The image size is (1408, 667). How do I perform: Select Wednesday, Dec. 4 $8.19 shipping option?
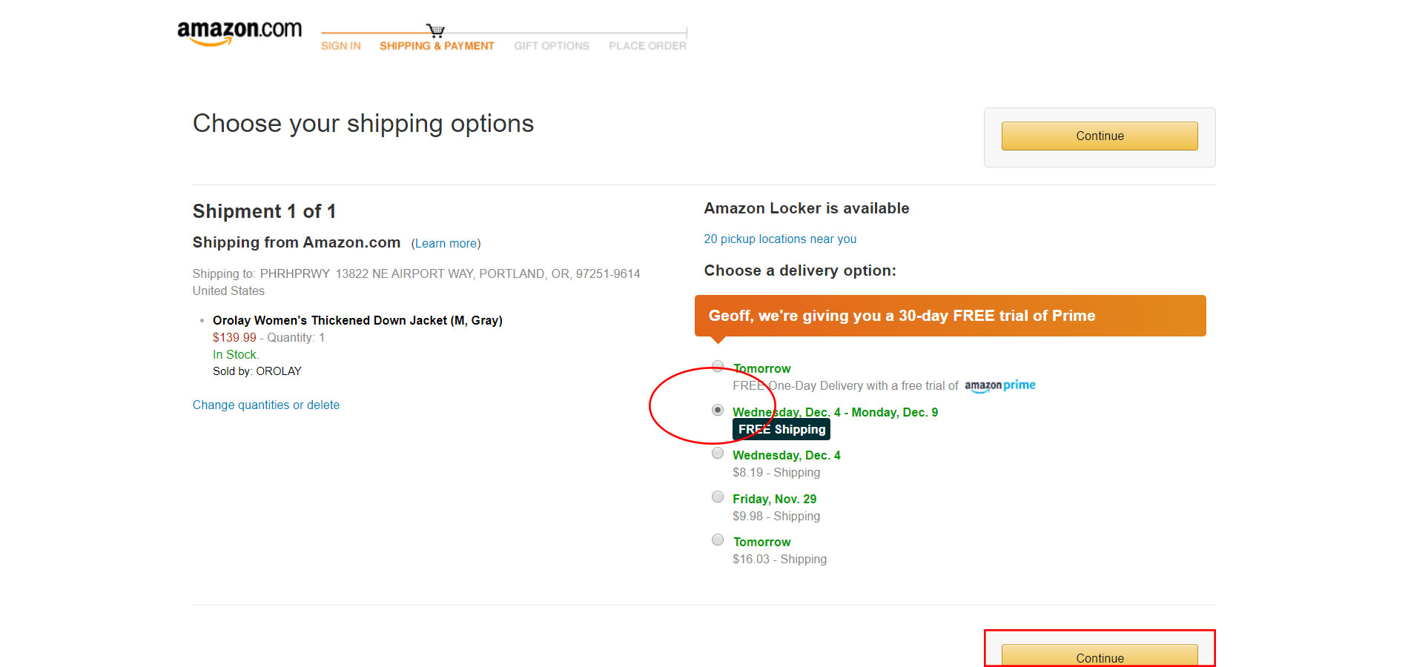pyautogui.click(x=718, y=453)
